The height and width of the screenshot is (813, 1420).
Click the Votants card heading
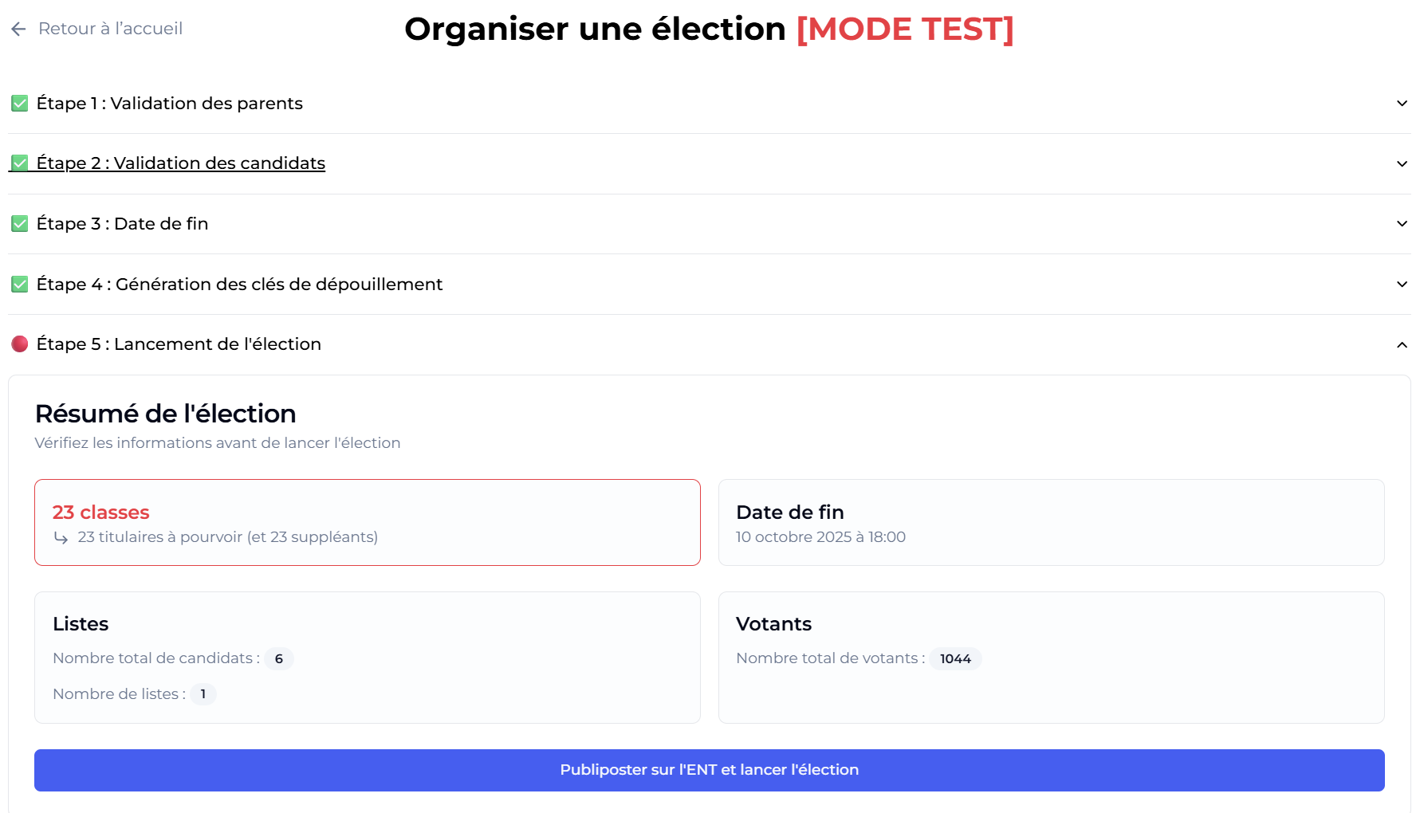774,624
